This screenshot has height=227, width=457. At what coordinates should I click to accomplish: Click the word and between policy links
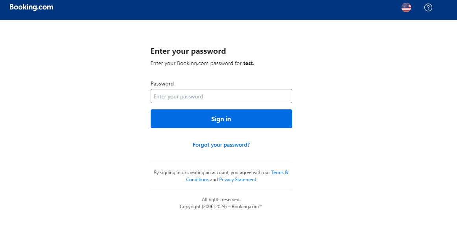coord(214,180)
